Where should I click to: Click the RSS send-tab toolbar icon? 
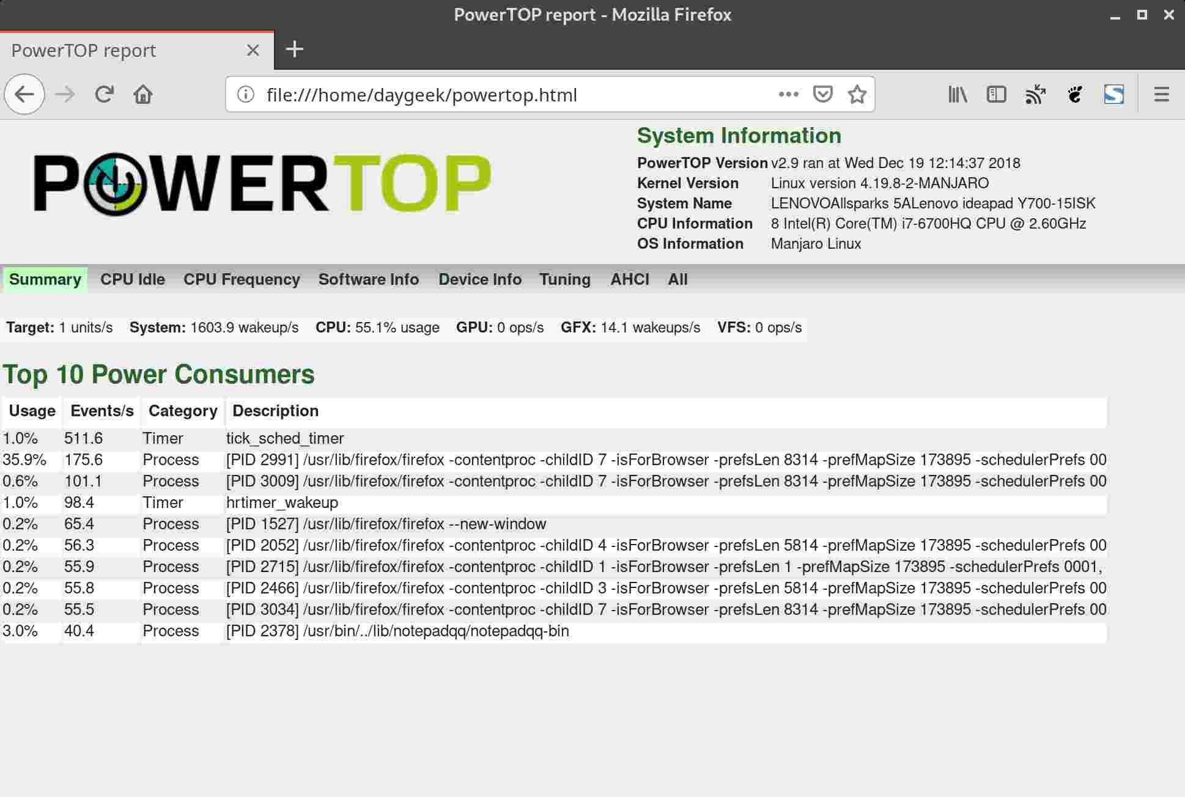(x=1035, y=94)
